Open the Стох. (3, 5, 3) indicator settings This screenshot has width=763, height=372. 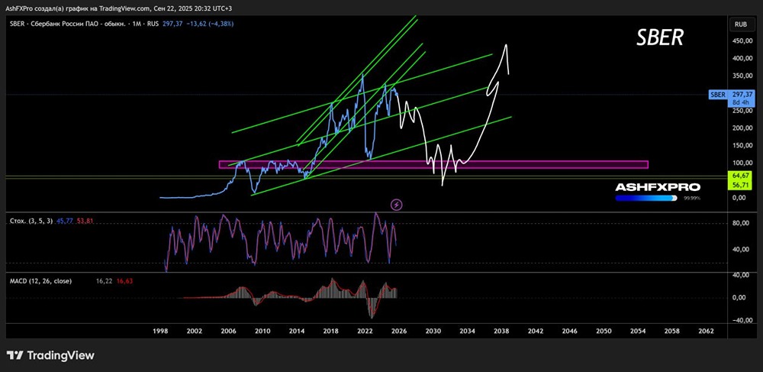click(x=31, y=221)
